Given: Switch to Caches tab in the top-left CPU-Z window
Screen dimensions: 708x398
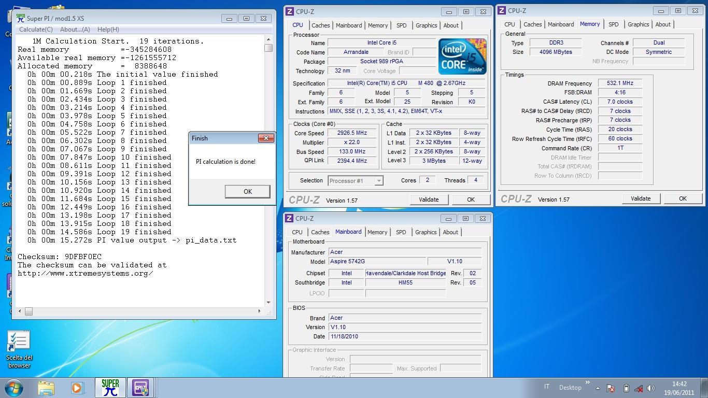Looking at the screenshot, I should click(x=320, y=25).
